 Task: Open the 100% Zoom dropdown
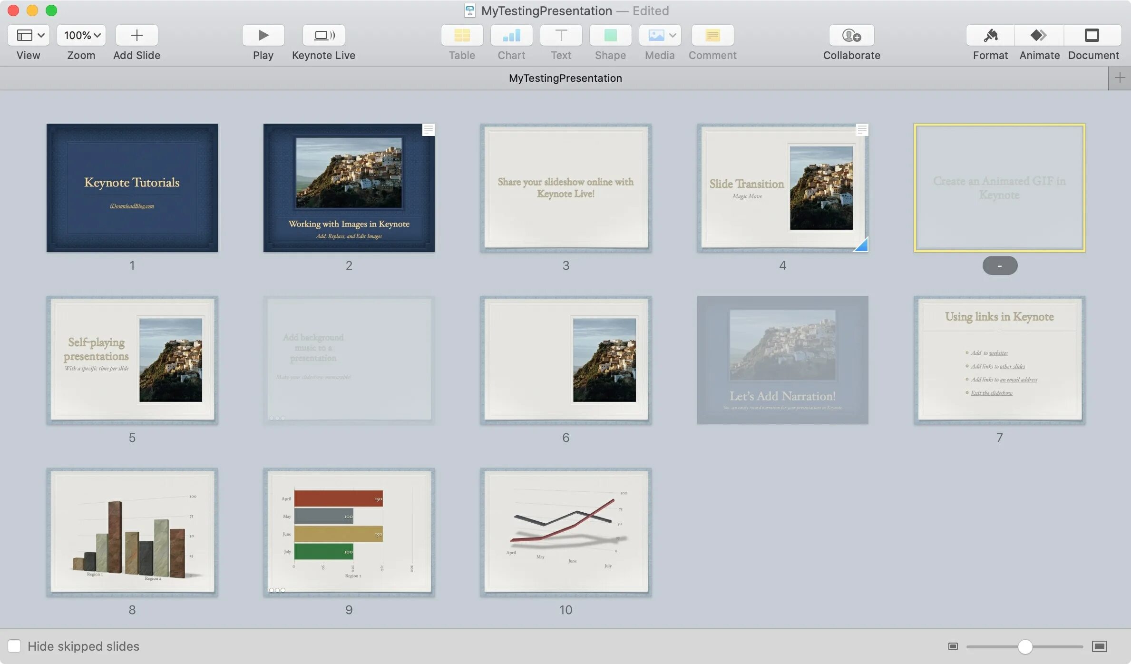coord(81,35)
